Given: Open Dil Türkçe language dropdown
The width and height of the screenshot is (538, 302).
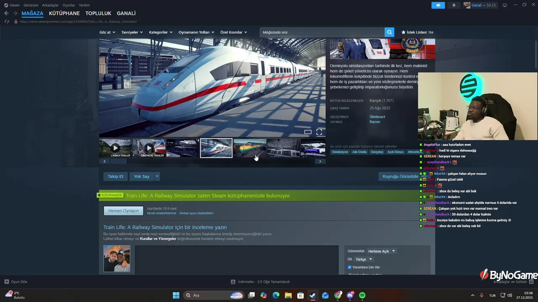Looking at the screenshot, I should pos(364,259).
